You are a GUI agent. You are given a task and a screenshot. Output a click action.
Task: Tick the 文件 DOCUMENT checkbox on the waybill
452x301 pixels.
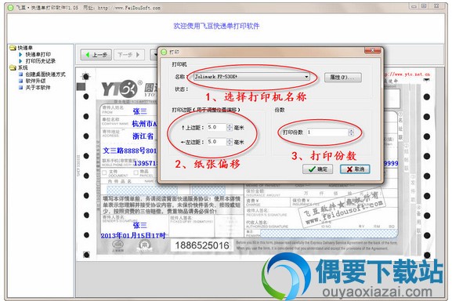104,172
